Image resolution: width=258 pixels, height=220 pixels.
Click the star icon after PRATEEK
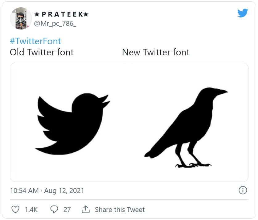pyautogui.click(x=86, y=14)
